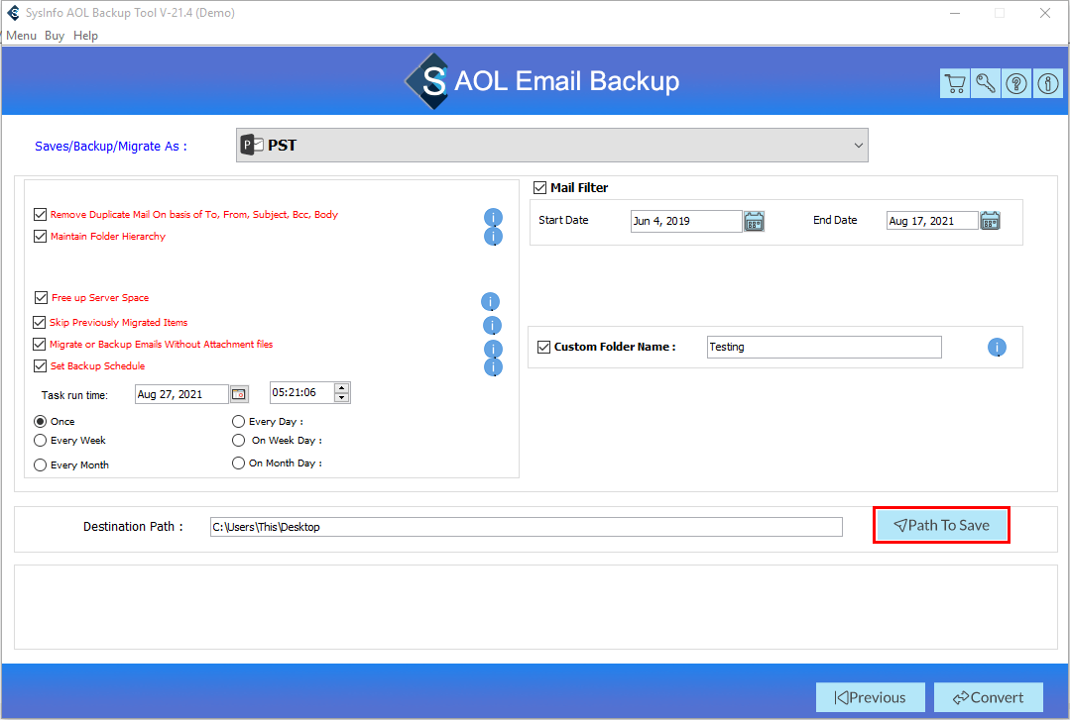Open the Task run time calendar picker
1070x720 pixels.
click(x=239, y=394)
